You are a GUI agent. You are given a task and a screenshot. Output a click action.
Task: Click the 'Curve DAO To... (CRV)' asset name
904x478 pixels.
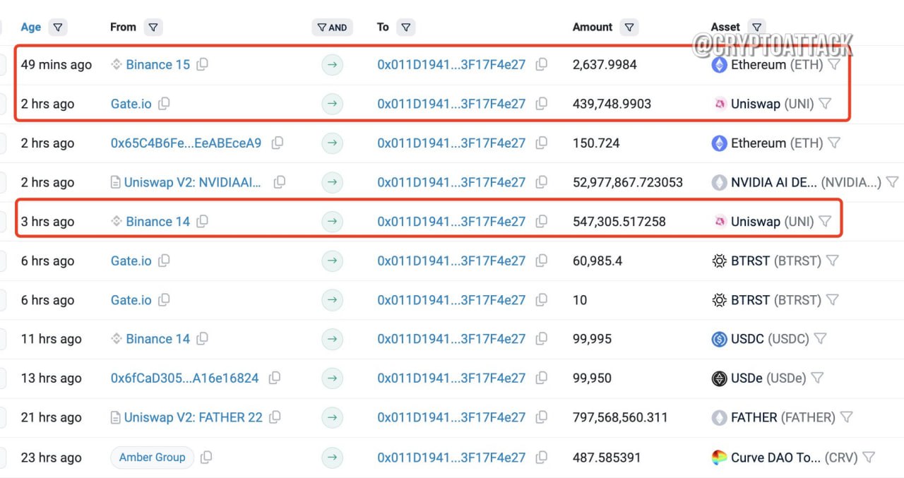point(795,458)
